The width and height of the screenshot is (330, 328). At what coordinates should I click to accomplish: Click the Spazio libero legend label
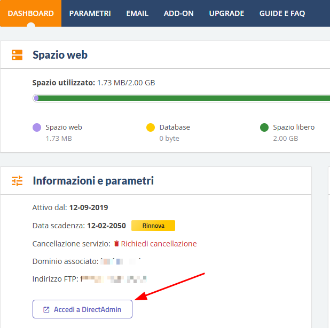(294, 127)
